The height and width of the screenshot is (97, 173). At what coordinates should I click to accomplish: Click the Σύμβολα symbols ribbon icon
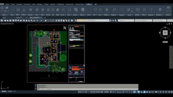(114, 10)
